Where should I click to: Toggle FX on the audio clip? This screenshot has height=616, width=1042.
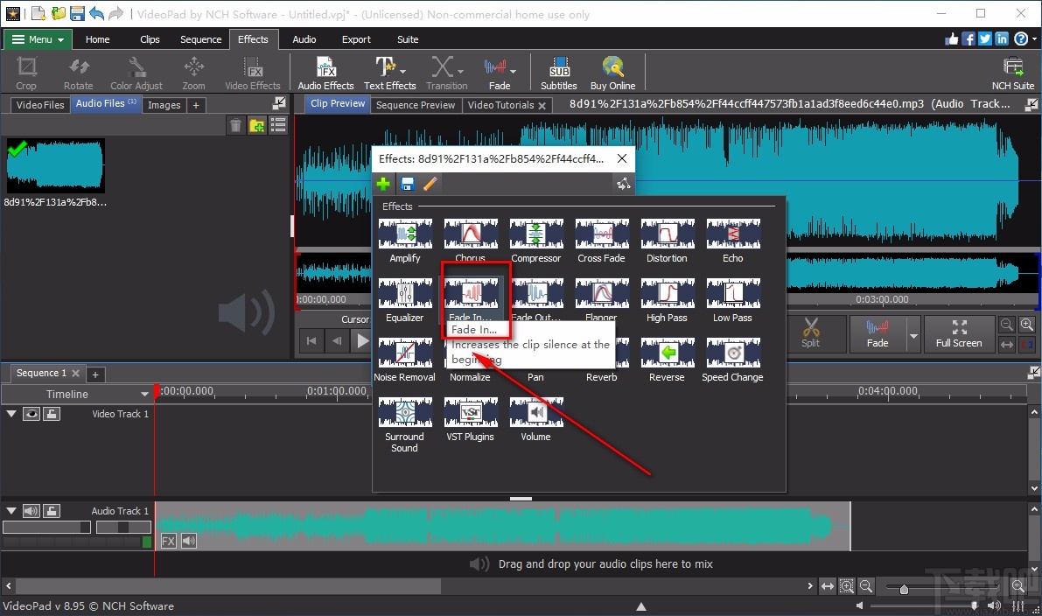point(167,541)
